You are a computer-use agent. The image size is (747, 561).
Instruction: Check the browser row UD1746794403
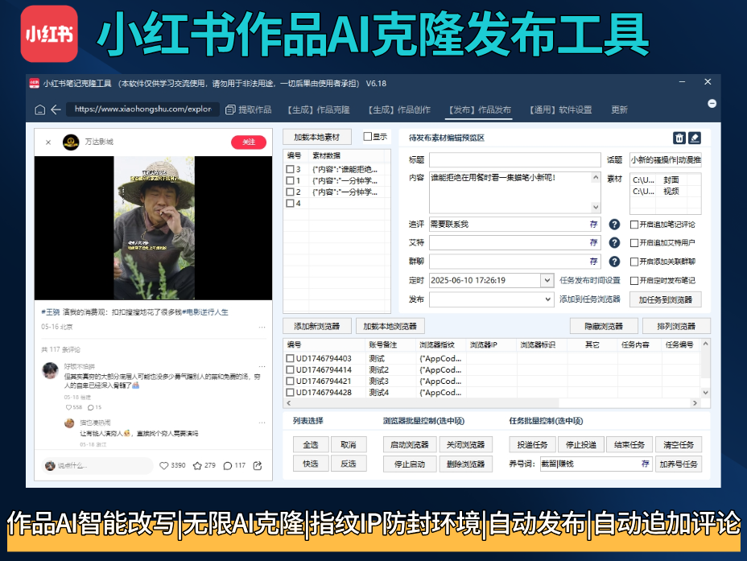[x=289, y=357]
